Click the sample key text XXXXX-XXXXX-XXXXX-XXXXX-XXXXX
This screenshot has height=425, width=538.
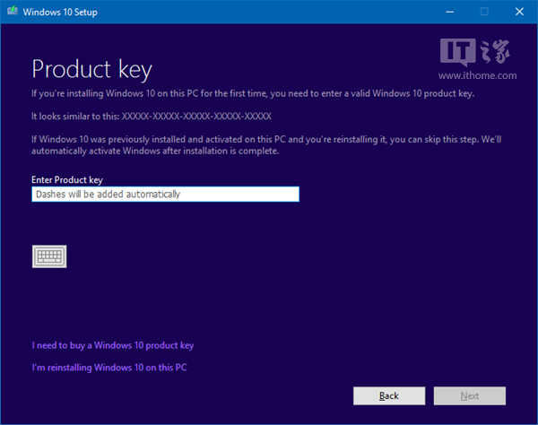point(196,117)
